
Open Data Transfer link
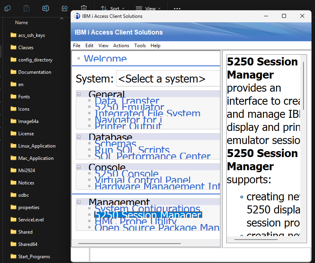(x=127, y=101)
